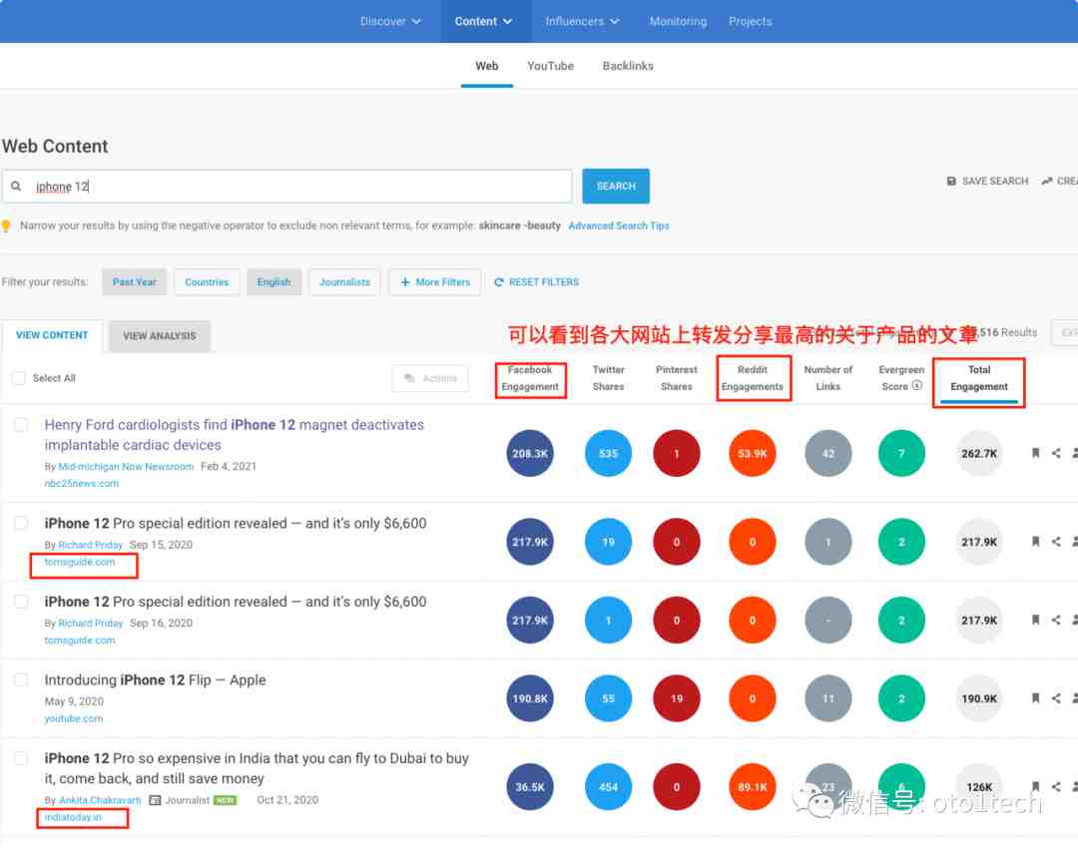Share the Introducing iPhone 12 Flip result
The image size is (1078, 850).
[x=1056, y=698]
